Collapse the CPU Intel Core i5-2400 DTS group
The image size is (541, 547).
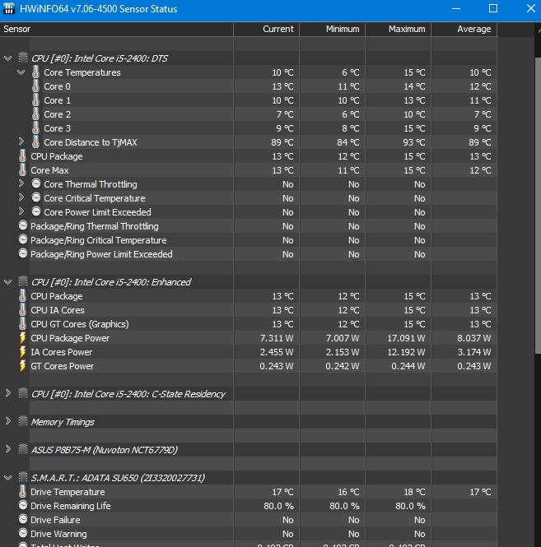pos(7,58)
